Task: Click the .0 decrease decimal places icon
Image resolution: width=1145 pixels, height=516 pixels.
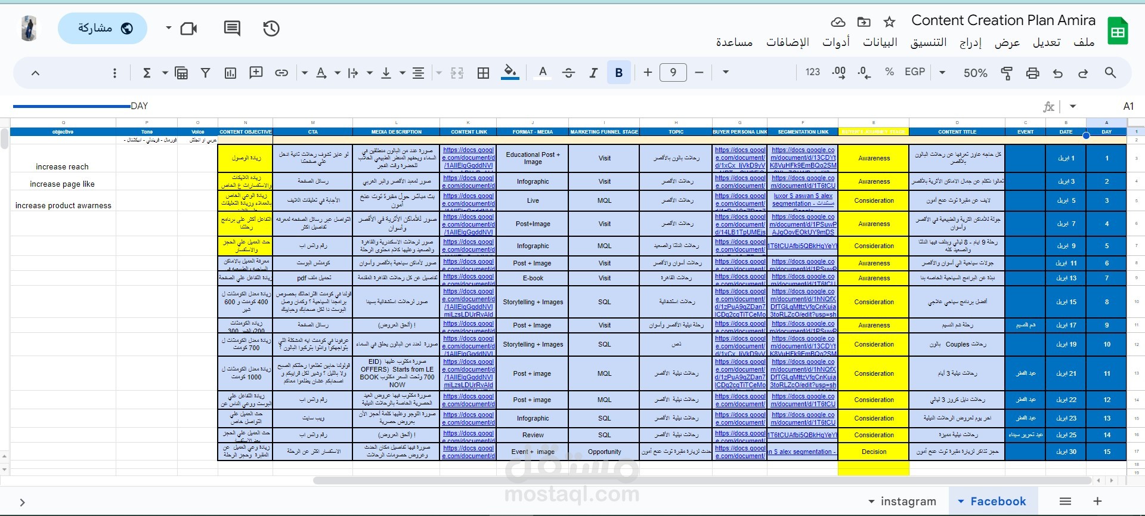Action: coord(864,73)
